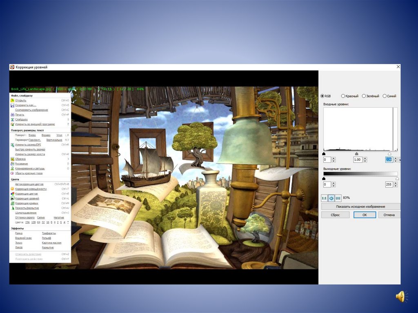Click the Изменить во внешней программе icon
The height and width of the screenshot is (313, 418).
click(12, 124)
